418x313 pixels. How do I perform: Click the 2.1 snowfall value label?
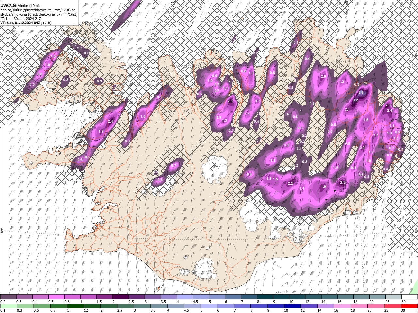(x=347, y=109)
